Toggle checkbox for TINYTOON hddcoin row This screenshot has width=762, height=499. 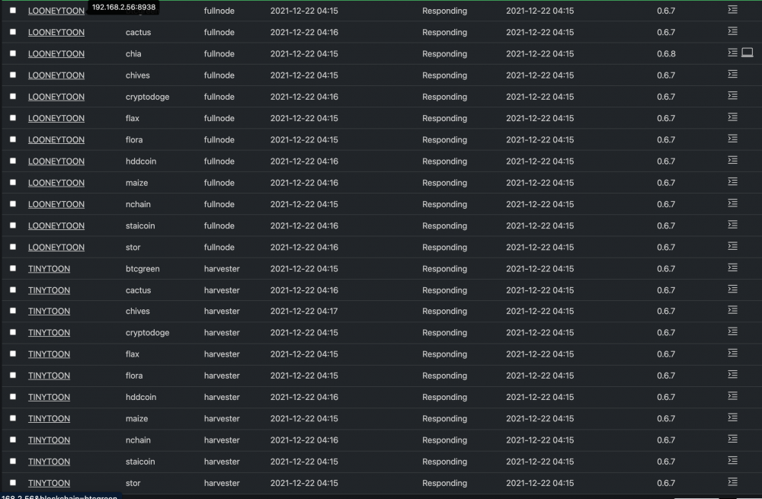click(x=13, y=397)
